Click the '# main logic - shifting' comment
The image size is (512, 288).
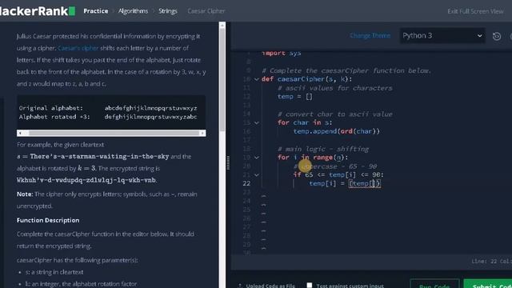(x=323, y=149)
